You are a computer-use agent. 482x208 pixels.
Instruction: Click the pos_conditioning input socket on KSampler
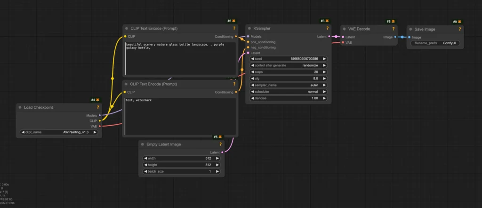pos(248,42)
